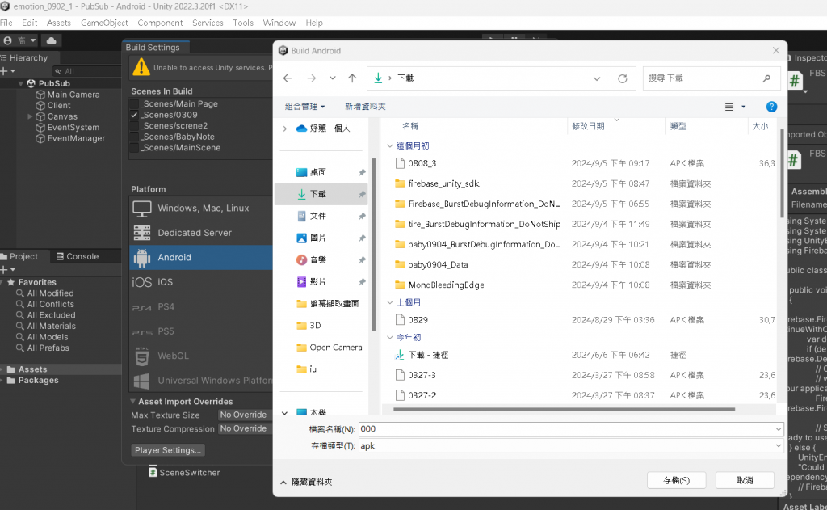Viewport: 827px width, 510px height.
Task: Expand the OneDrive 個人 node
Action: (285, 129)
